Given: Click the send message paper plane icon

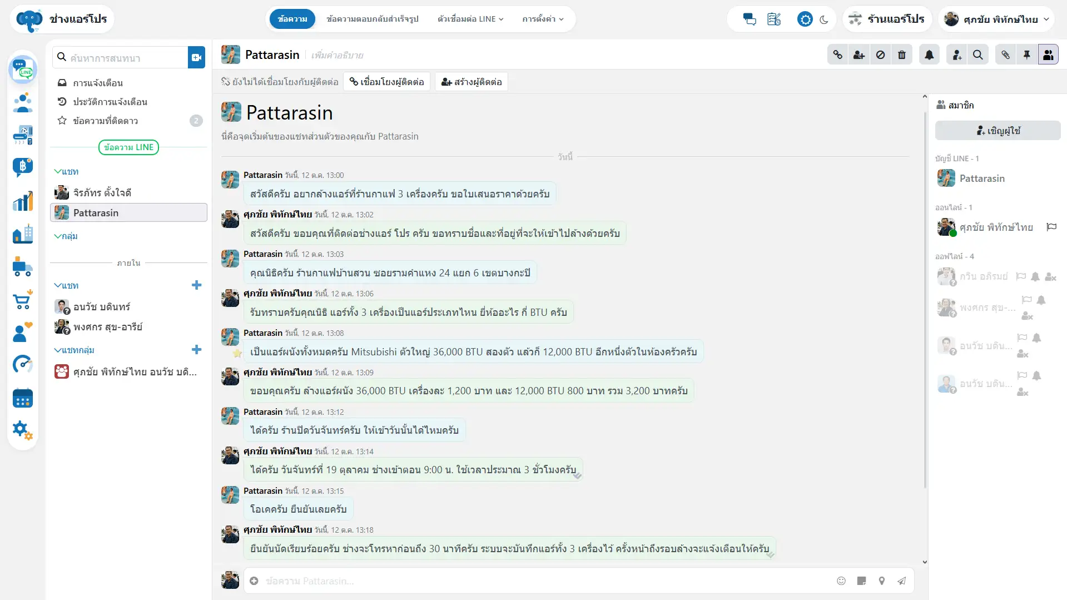Looking at the screenshot, I should (901, 581).
